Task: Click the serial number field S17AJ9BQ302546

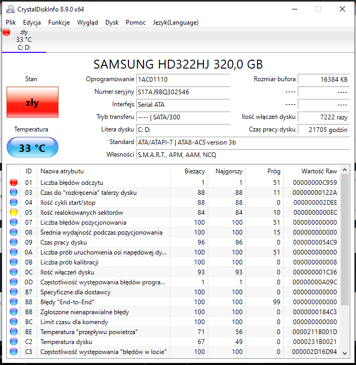Action: [183, 92]
